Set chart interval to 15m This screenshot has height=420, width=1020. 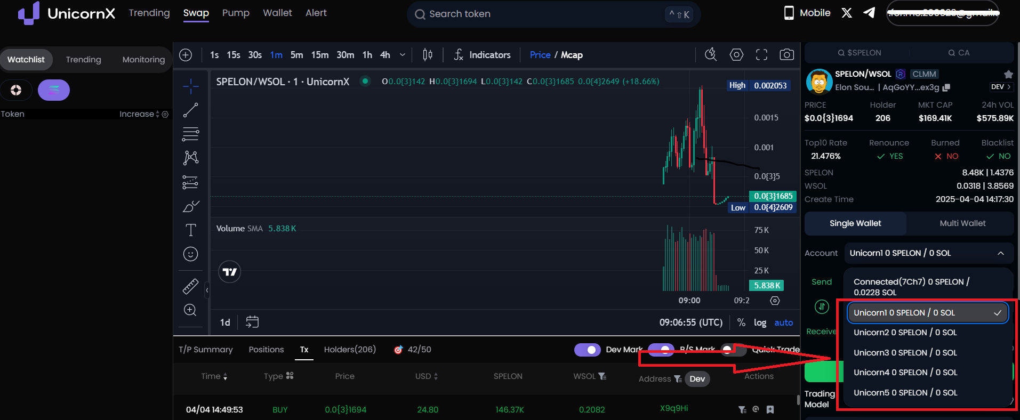[x=320, y=55]
